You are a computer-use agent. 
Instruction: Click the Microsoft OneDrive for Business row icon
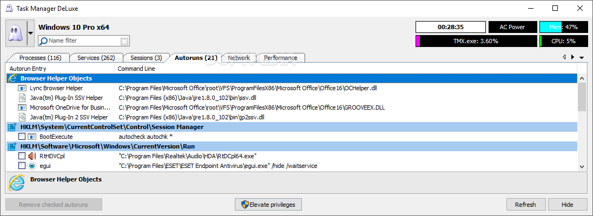click(22, 107)
